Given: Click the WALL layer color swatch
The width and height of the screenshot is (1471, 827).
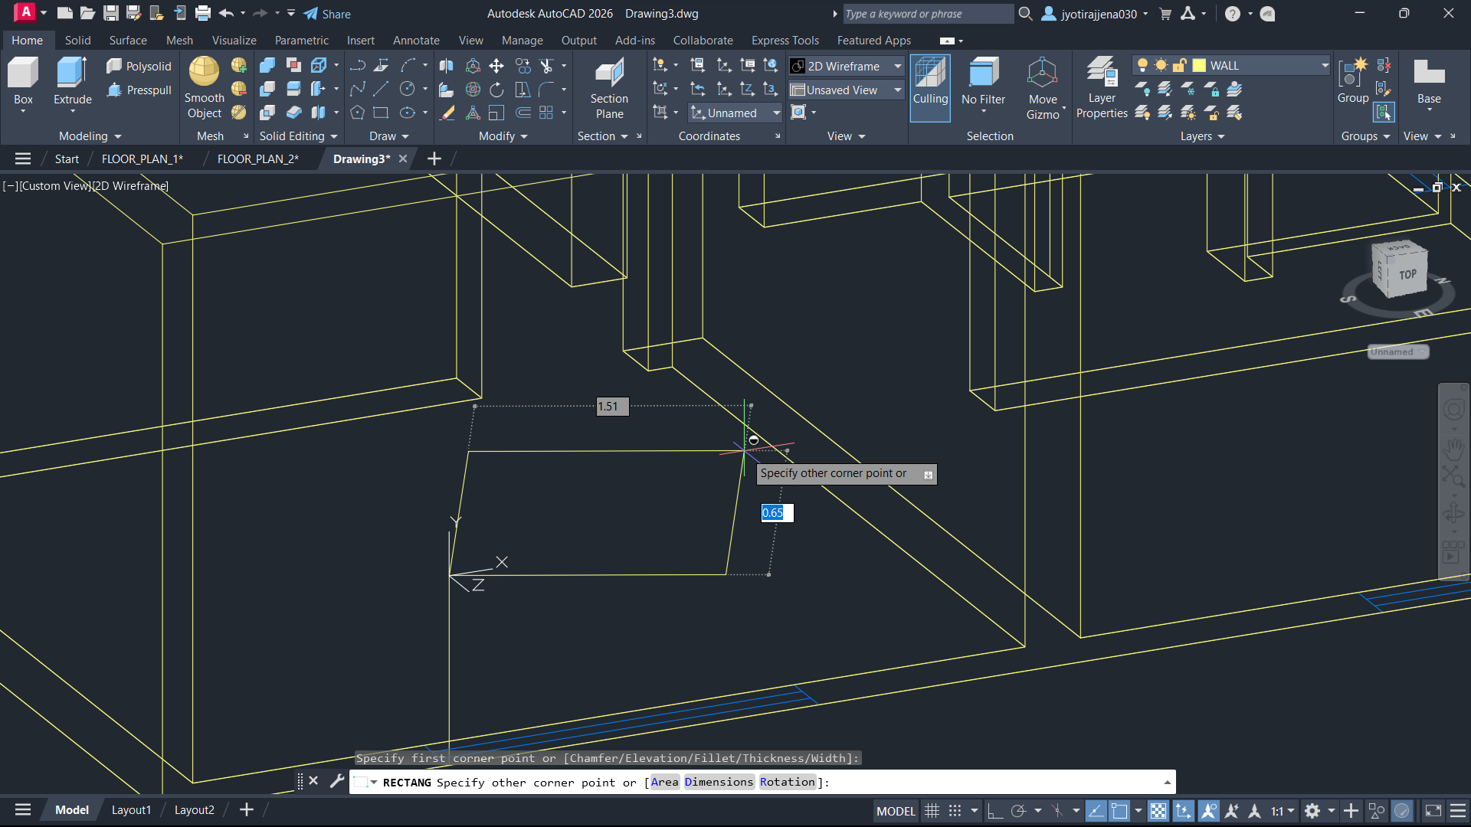Looking at the screenshot, I should [x=1199, y=66].
